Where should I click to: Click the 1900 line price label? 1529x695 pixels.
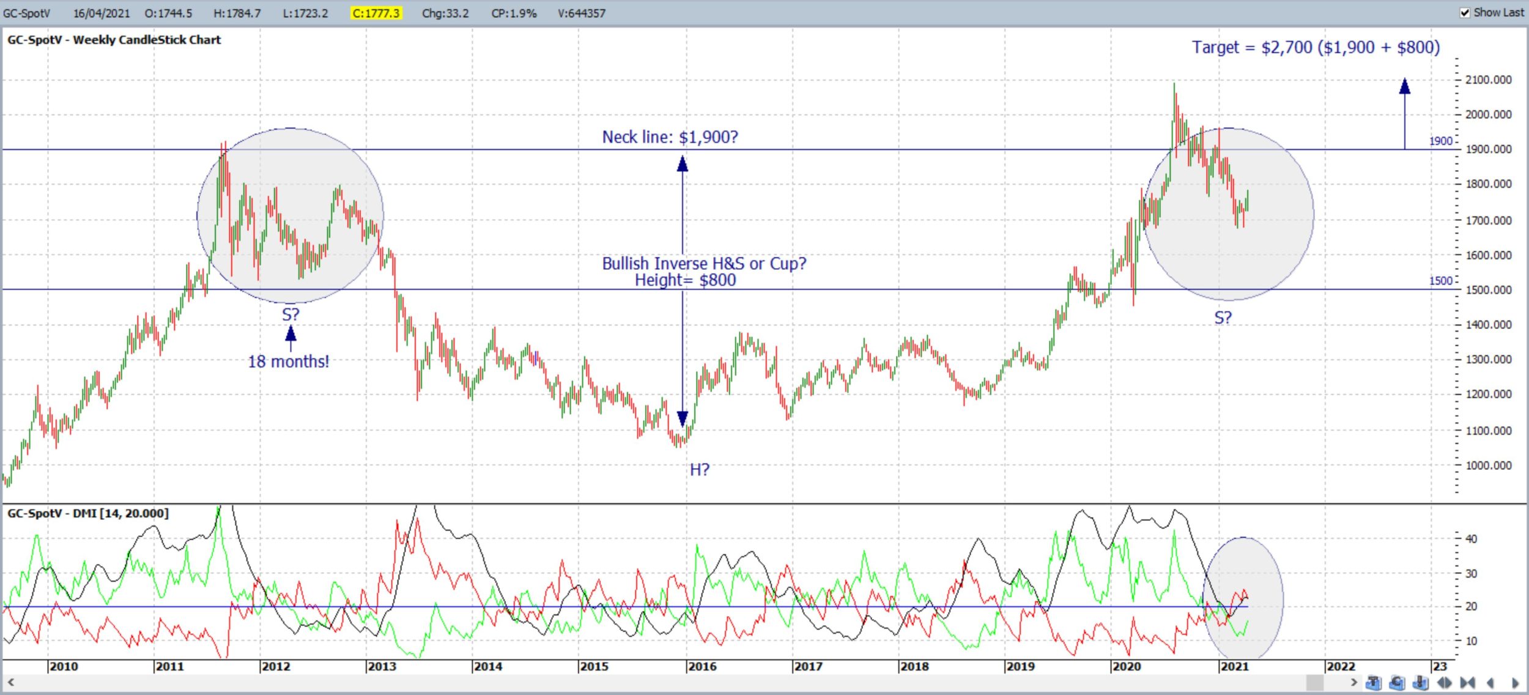point(1440,141)
